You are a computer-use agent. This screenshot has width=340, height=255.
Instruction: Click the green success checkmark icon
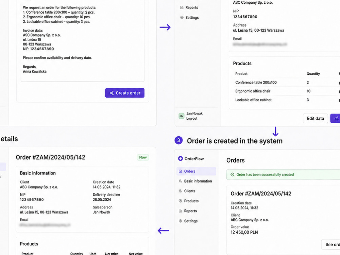[232, 174]
